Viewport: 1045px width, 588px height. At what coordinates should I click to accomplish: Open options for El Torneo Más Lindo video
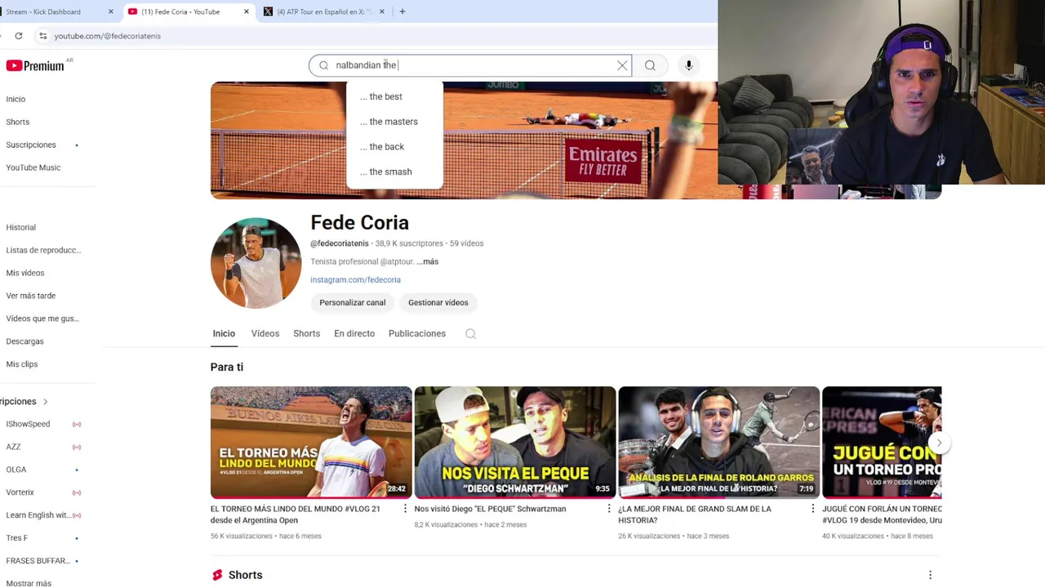pyautogui.click(x=405, y=509)
